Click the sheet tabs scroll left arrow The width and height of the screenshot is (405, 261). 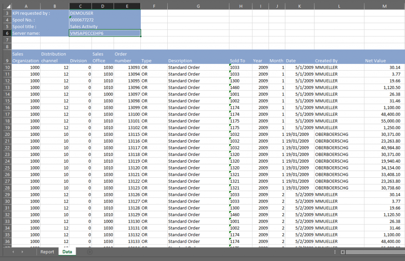(13, 252)
